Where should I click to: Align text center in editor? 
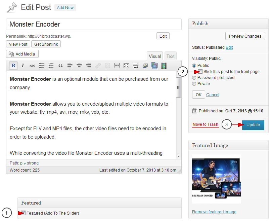pyautogui.click(x=79, y=66)
